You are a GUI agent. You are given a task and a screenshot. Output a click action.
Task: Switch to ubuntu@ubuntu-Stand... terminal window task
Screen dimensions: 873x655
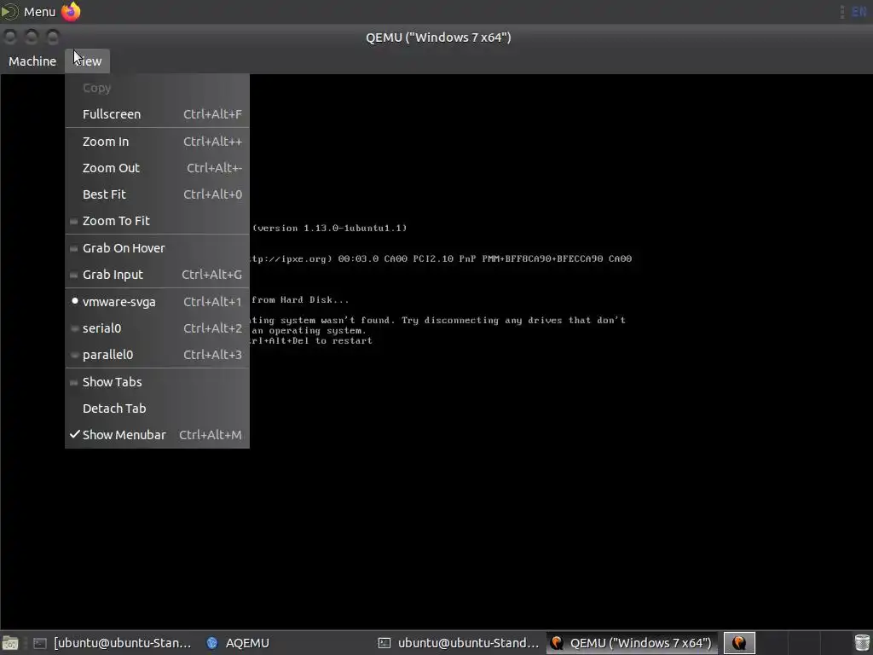click(459, 643)
